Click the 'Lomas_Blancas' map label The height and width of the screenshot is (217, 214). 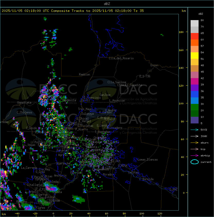(x=148, y=160)
